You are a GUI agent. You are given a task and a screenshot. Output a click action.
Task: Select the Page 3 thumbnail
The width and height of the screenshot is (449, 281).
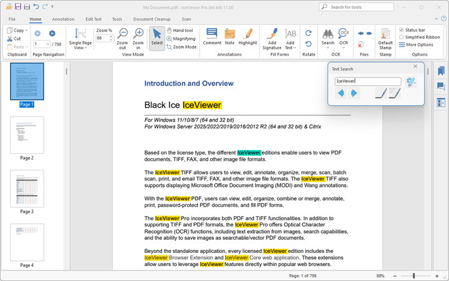point(27,189)
